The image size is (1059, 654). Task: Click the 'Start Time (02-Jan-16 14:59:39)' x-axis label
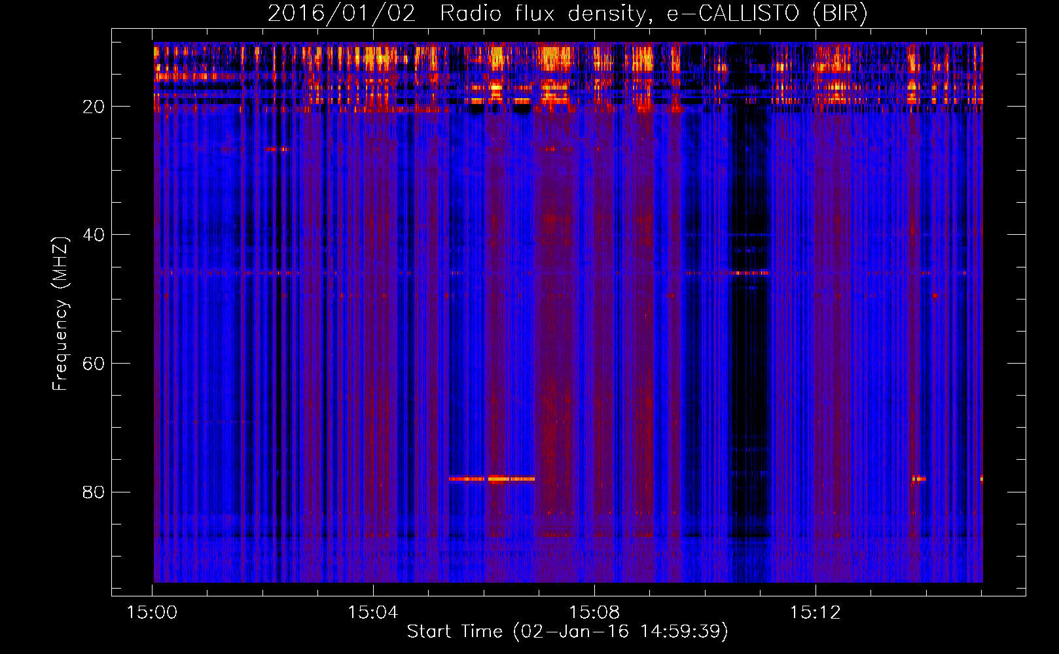click(x=567, y=632)
